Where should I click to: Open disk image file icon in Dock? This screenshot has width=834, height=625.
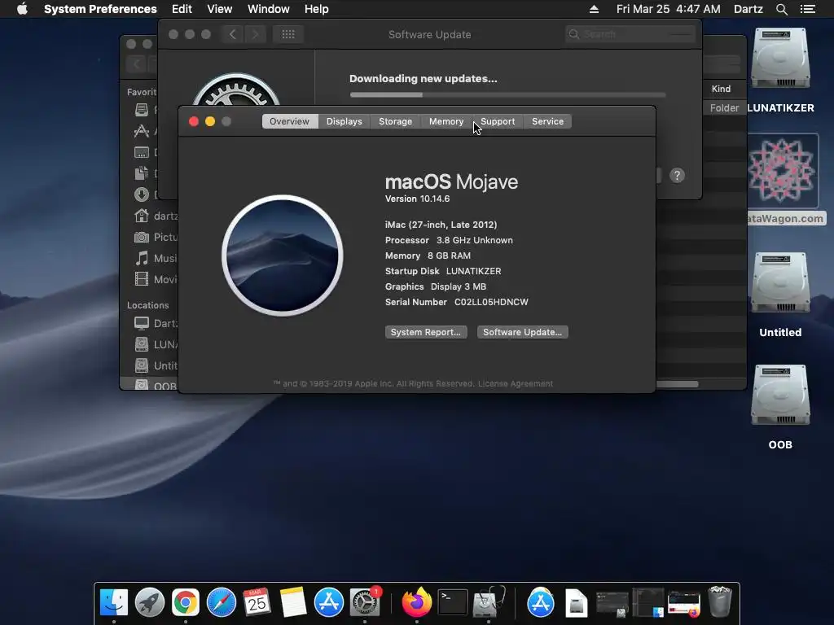coord(576,603)
